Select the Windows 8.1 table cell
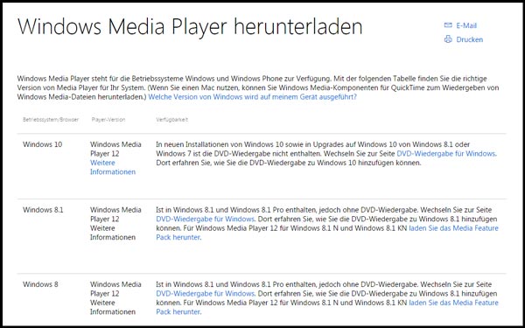This screenshot has height=328, width=525. (43, 210)
